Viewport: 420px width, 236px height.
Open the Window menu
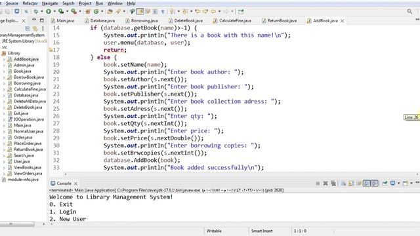pyautogui.click(x=115, y=3)
